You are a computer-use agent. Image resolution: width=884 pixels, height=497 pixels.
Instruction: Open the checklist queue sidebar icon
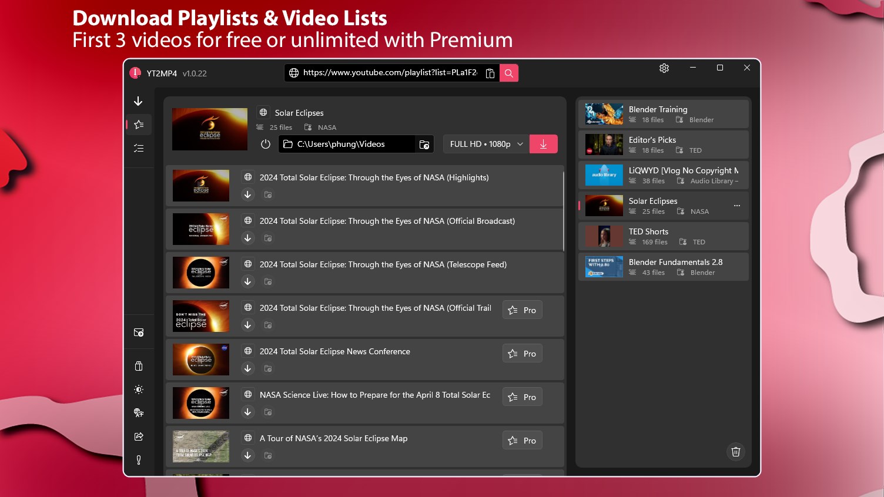(x=139, y=148)
